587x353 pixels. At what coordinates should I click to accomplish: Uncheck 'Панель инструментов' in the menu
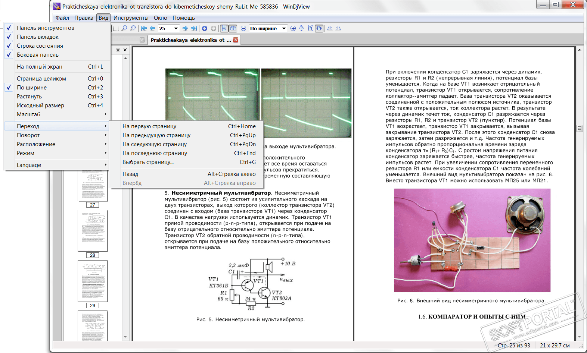point(45,28)
